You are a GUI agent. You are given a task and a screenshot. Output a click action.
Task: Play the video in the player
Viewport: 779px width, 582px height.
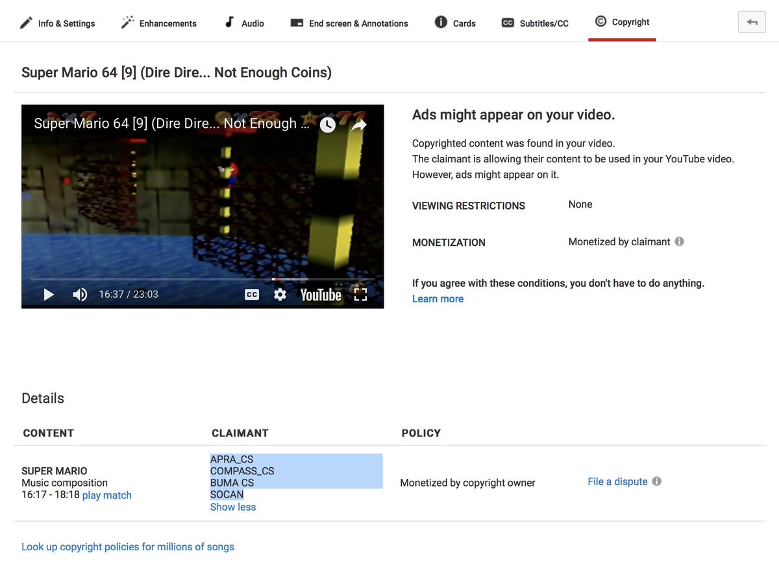tap(49, 295)
